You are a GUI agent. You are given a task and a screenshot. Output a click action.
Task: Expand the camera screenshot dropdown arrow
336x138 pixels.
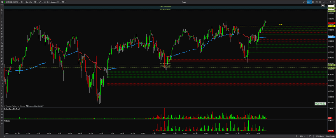pos(311,2)
